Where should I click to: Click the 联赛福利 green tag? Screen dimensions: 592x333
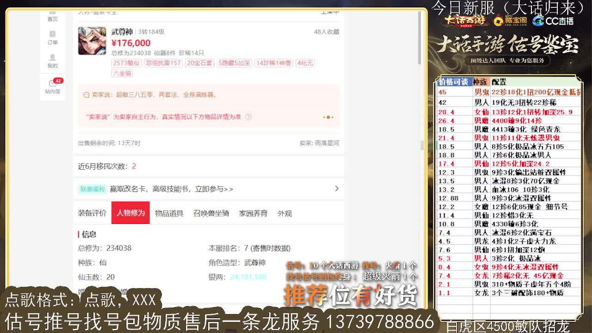pyautogui.click(x=92, y=189)
